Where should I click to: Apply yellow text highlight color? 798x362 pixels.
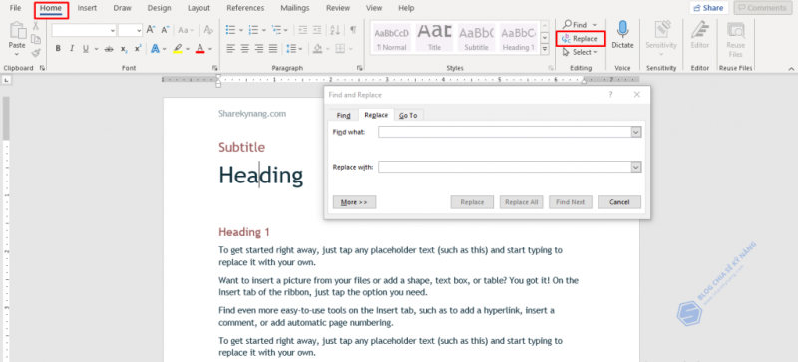click(x=178, y=49)
